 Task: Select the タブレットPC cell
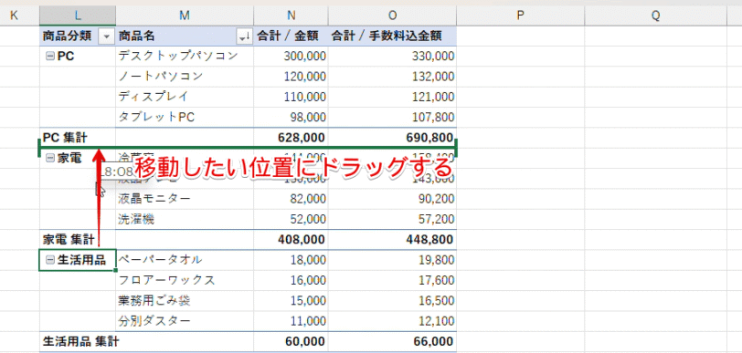pos(185,117)
